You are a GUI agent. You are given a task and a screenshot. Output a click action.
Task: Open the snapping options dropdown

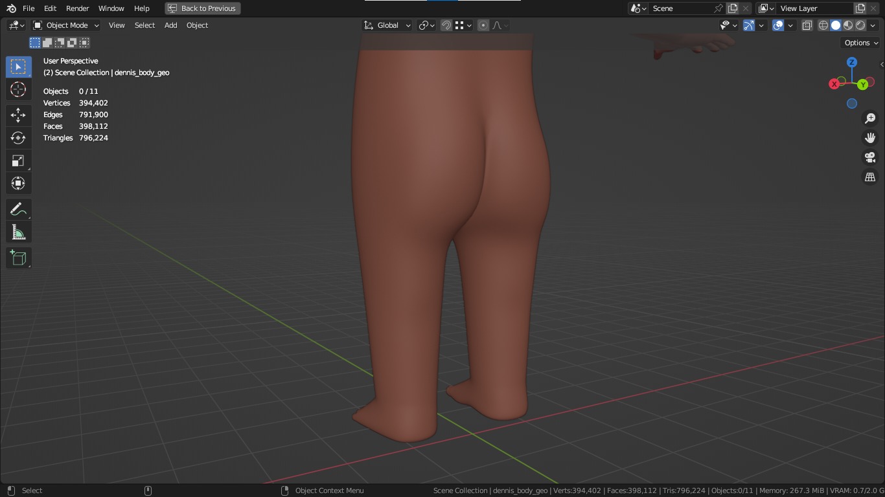click(x=463, y=25)
